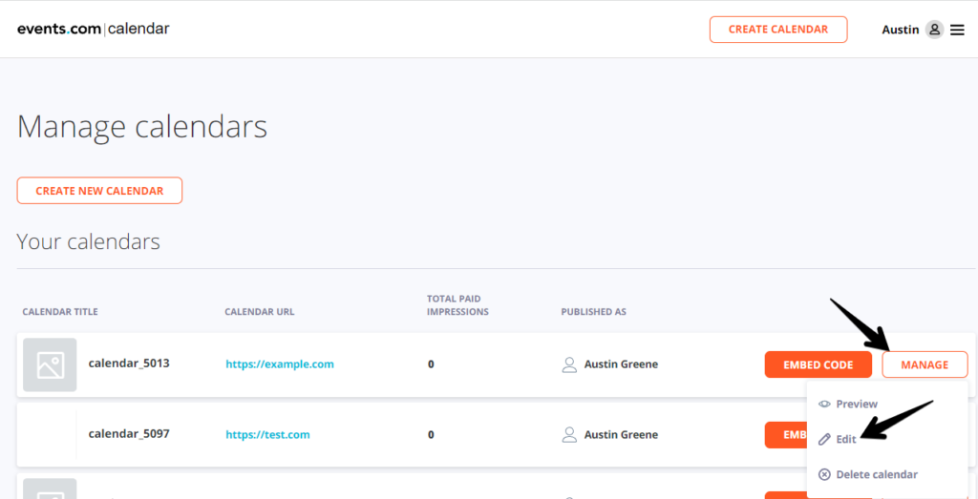Click the circled X icon for Delete calendar
The width and height of the screenshot is (978, 499).
pos(824,475)
